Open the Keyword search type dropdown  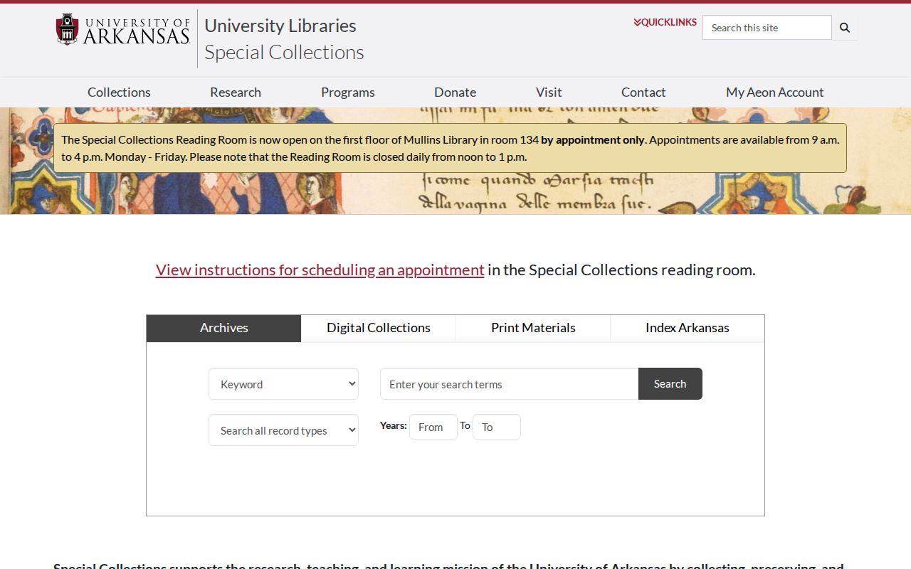(x=283, y=384)
